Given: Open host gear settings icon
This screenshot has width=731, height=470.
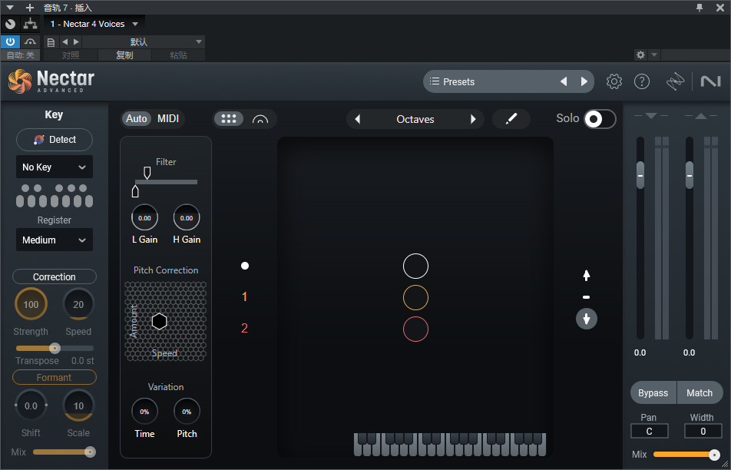Looking at the screenshot, I should (640, 55).
